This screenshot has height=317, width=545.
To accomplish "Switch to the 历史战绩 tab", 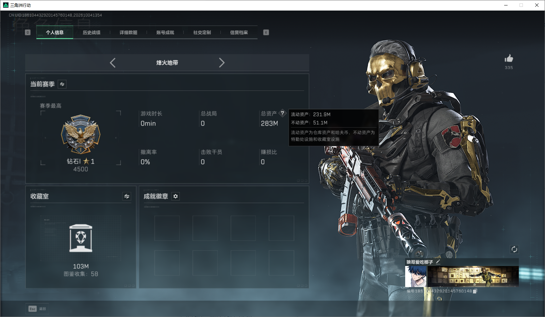I will pos(92,33).
